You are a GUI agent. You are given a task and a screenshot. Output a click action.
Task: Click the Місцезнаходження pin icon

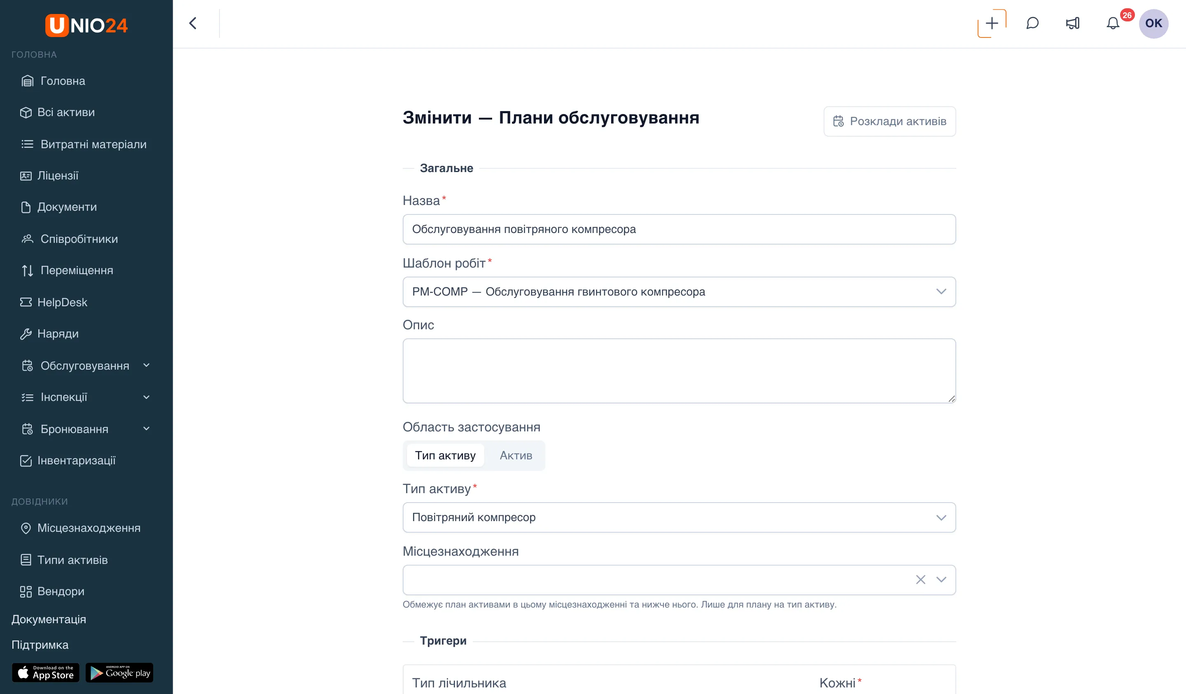pyautogui.click(x=26, y=528)
